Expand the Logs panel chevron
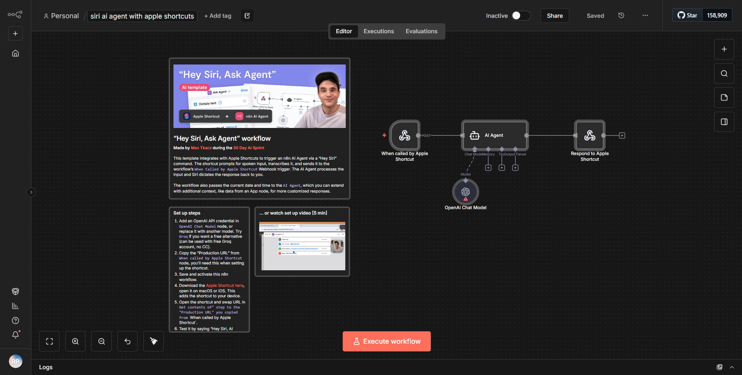 [732, 367]
